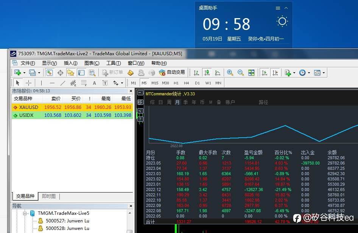Open the dropdown arrow next to new chart
Image resolution: width=358 pixels, height=233 pixels.
pos(24,73)
